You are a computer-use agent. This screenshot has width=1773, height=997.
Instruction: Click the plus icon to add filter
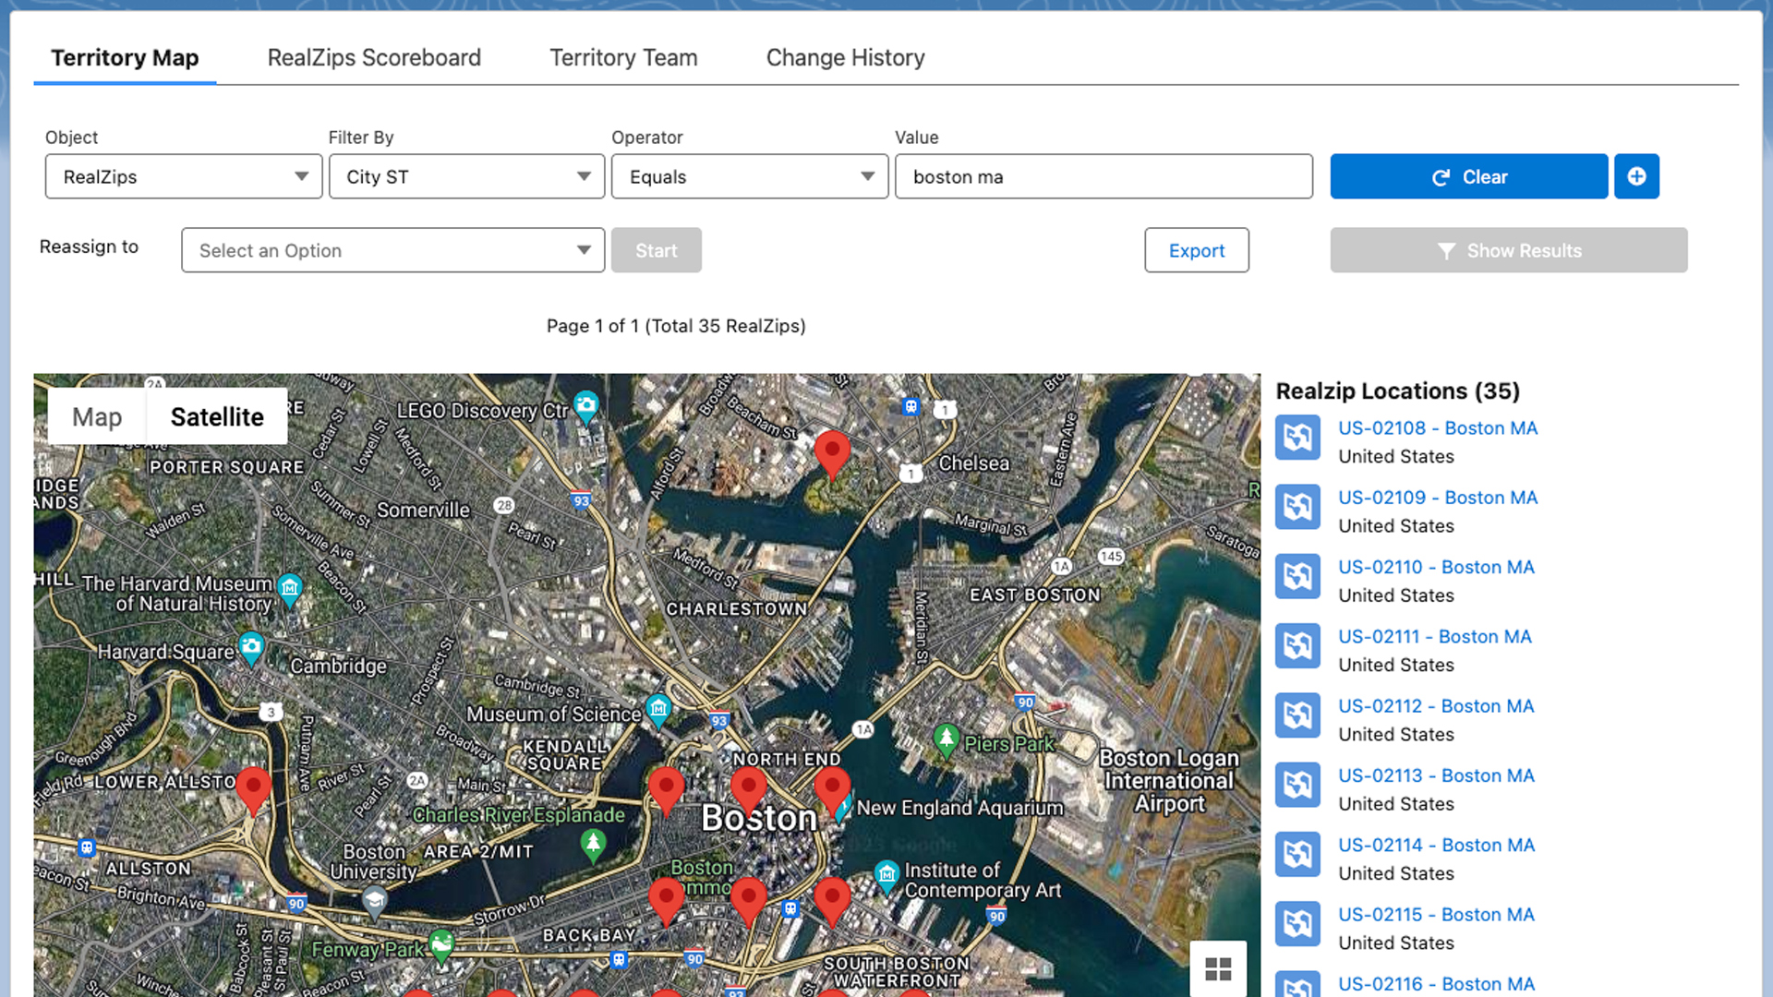click(x=1636, y=176)
